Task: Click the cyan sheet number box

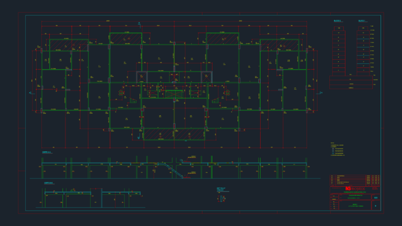Action: tap(376, 206)
